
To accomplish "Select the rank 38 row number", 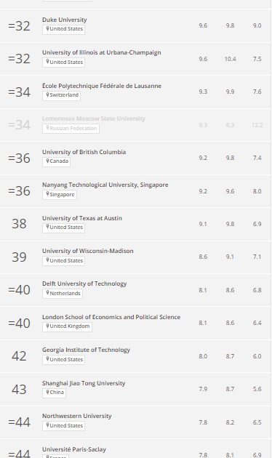I will tap(19, 224).
